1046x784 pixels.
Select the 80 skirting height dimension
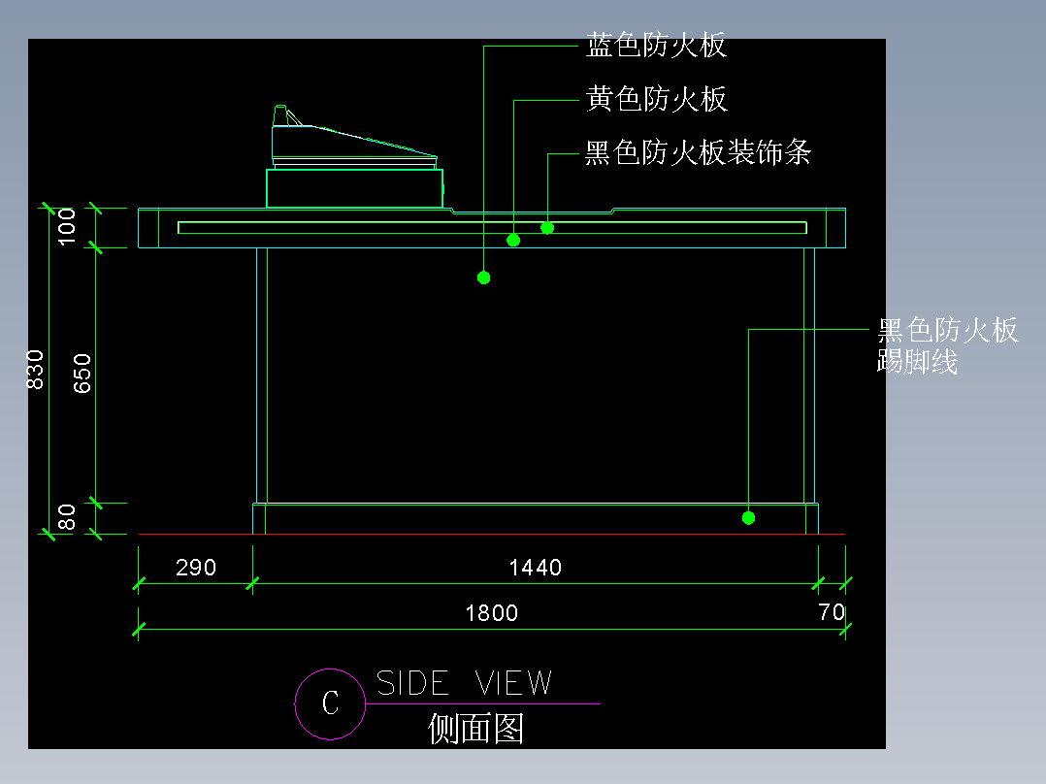66,517
